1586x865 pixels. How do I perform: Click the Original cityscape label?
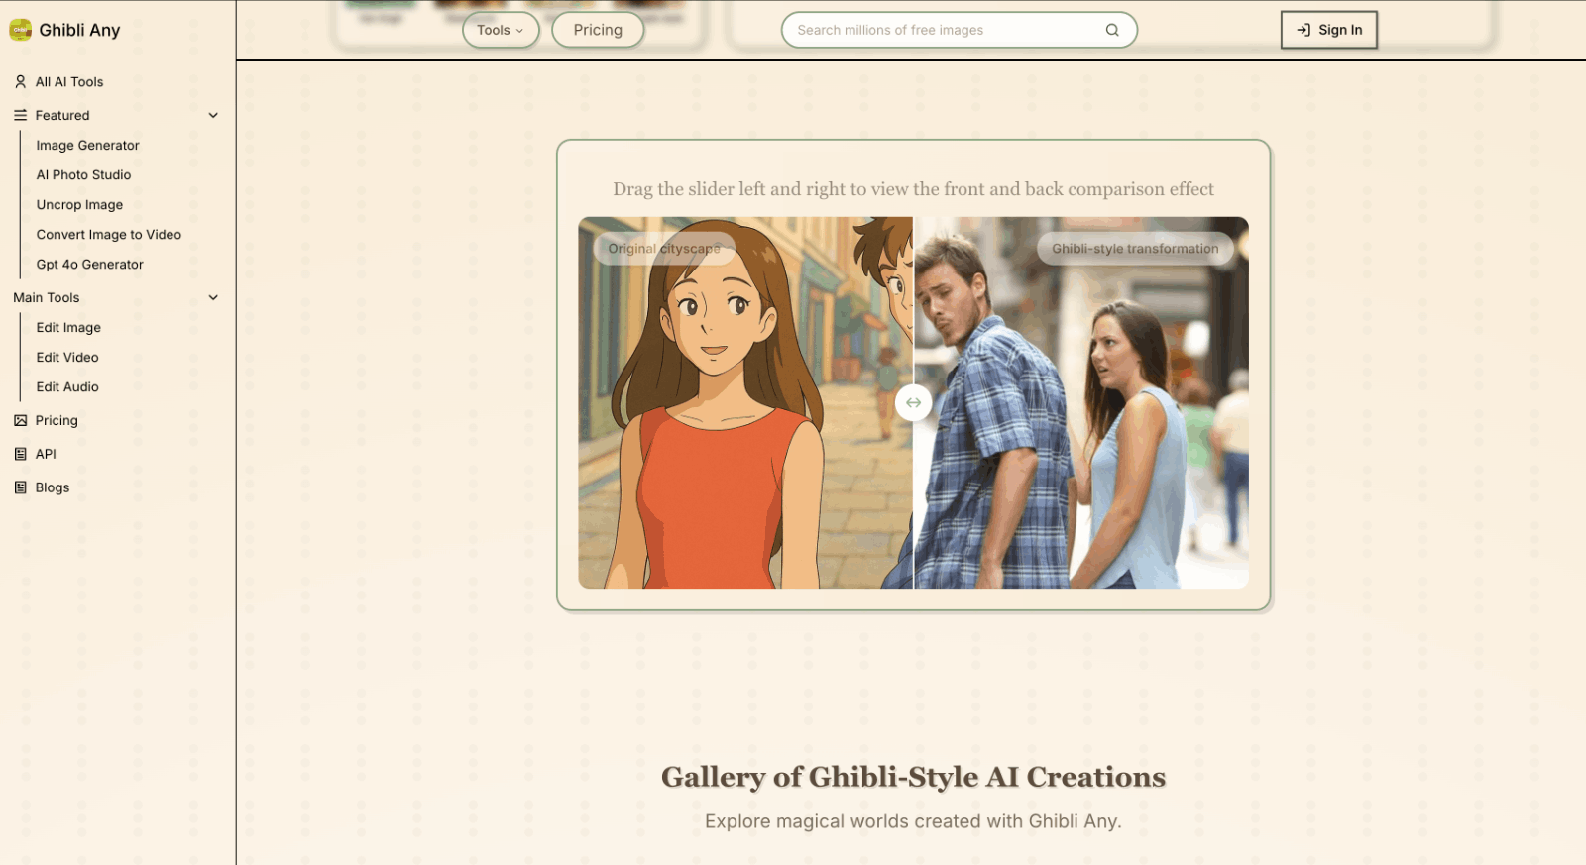[x=664, y=249]
